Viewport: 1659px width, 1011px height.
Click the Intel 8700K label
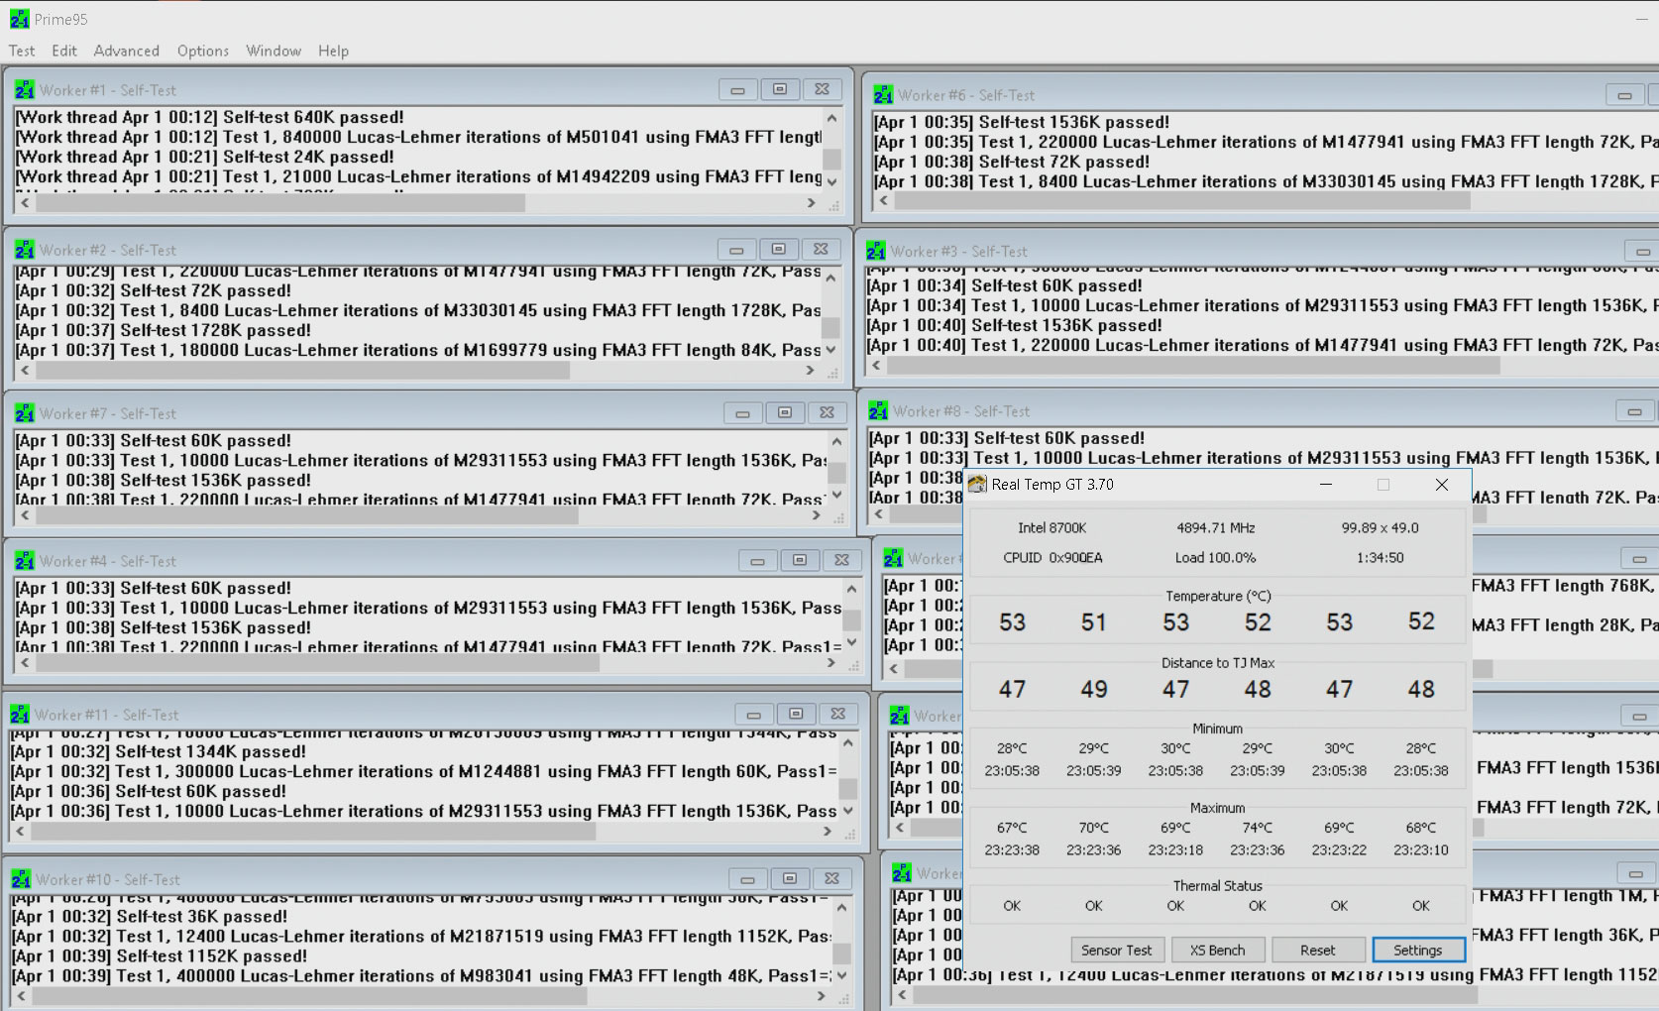coord(1051,527)
